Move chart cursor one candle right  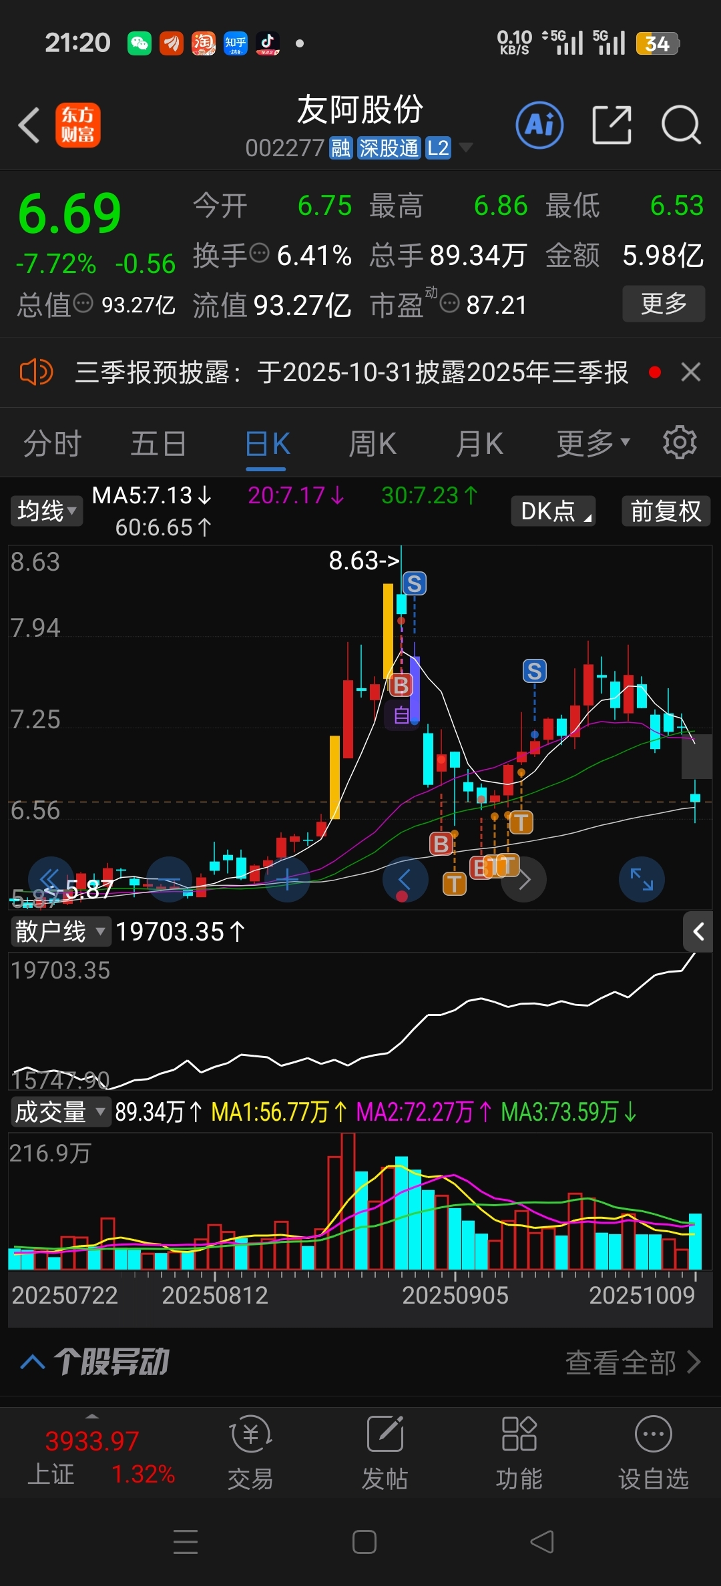(x=524, y=879)
